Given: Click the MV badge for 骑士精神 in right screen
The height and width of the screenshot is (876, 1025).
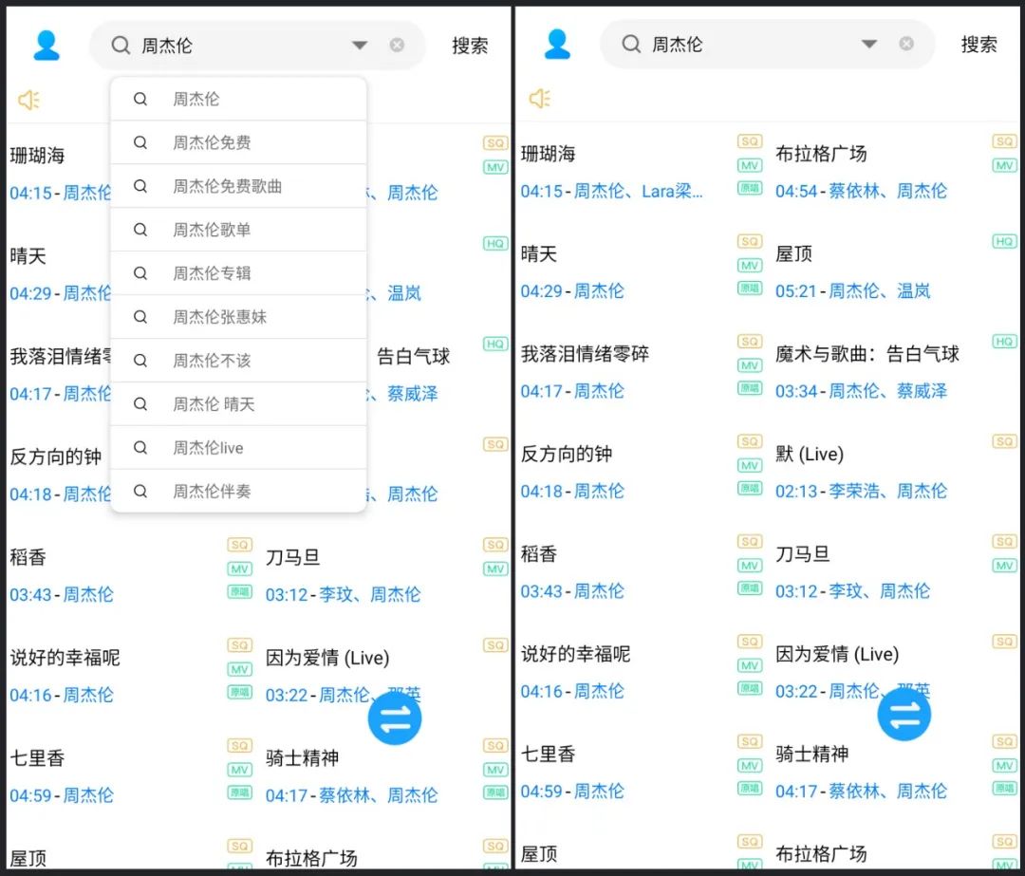Looking at the screenshot, I should (1005, 766).
